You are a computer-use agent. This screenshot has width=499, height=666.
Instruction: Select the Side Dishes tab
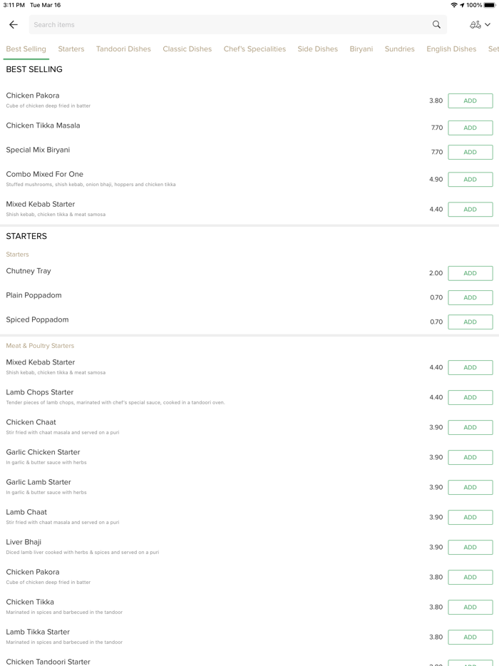[x=317, y=49]
